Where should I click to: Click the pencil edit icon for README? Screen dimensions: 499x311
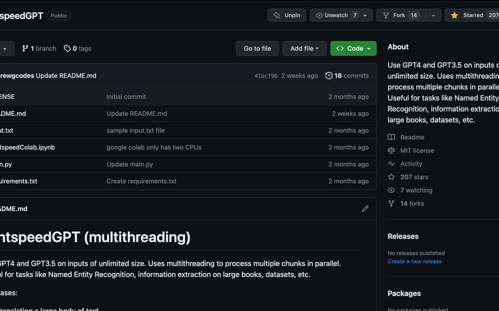click(365, 209)
